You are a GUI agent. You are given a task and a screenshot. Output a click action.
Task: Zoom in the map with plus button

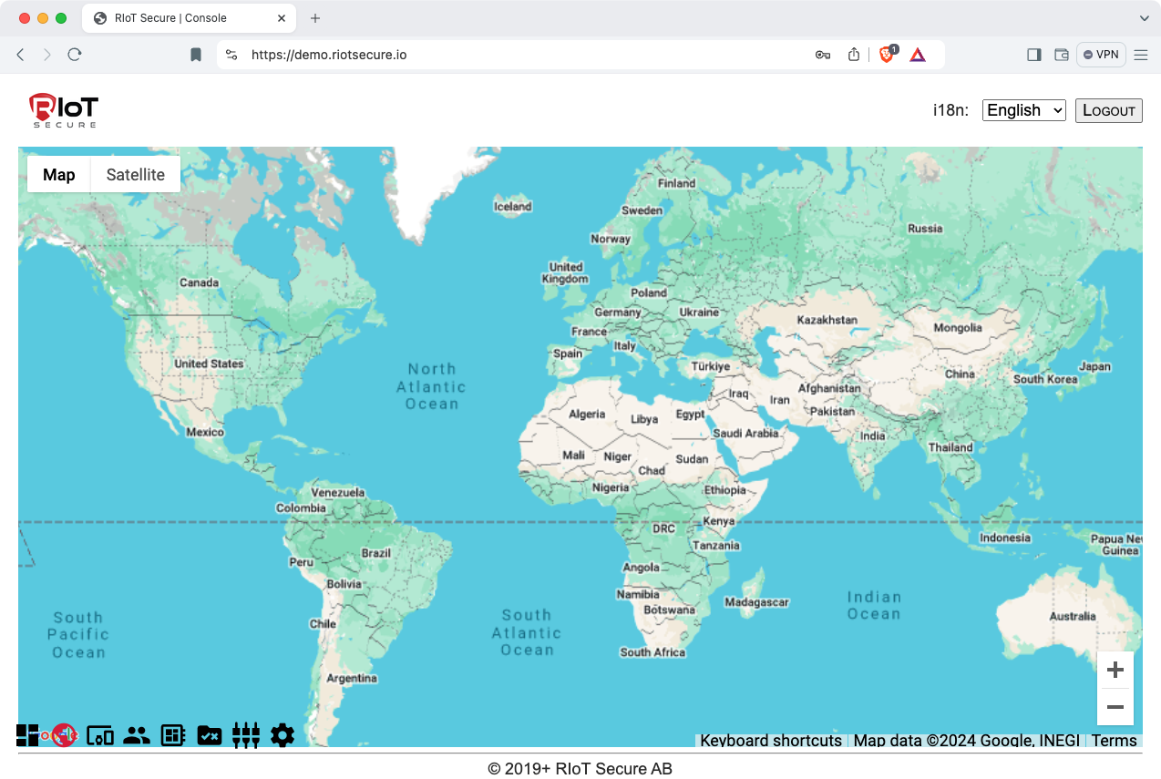coord(1115,671)
